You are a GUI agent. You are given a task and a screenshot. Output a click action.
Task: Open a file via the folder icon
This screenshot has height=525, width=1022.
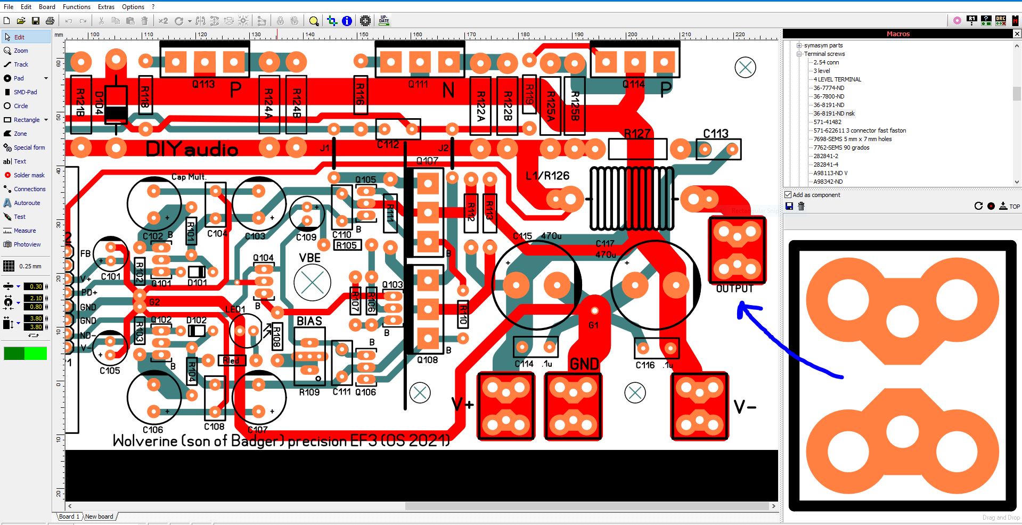point(21,21)
